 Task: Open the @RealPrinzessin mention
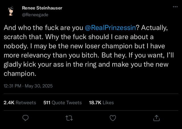pos(111,28)
